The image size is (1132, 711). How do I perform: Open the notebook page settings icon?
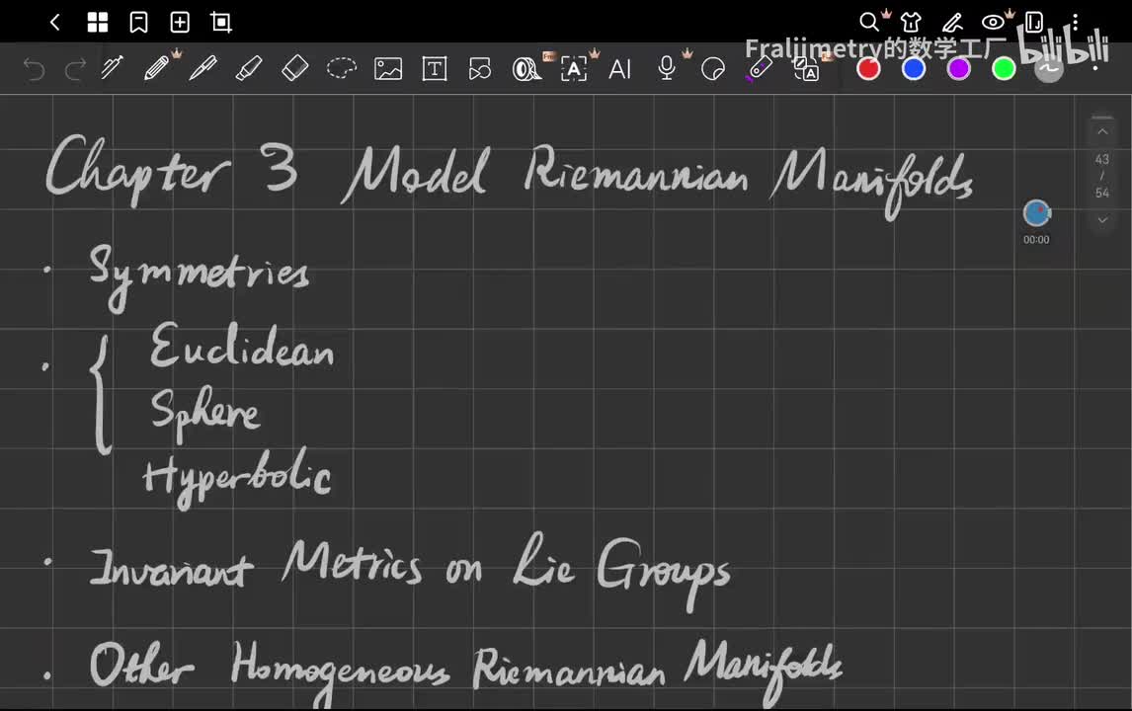pos(1034,23)
